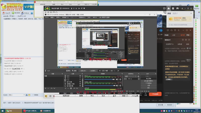Image resolution: width=201 pixels, height=113 pixels.
Task: Click the add source plus icon in OBS
Action: [66, 88]
